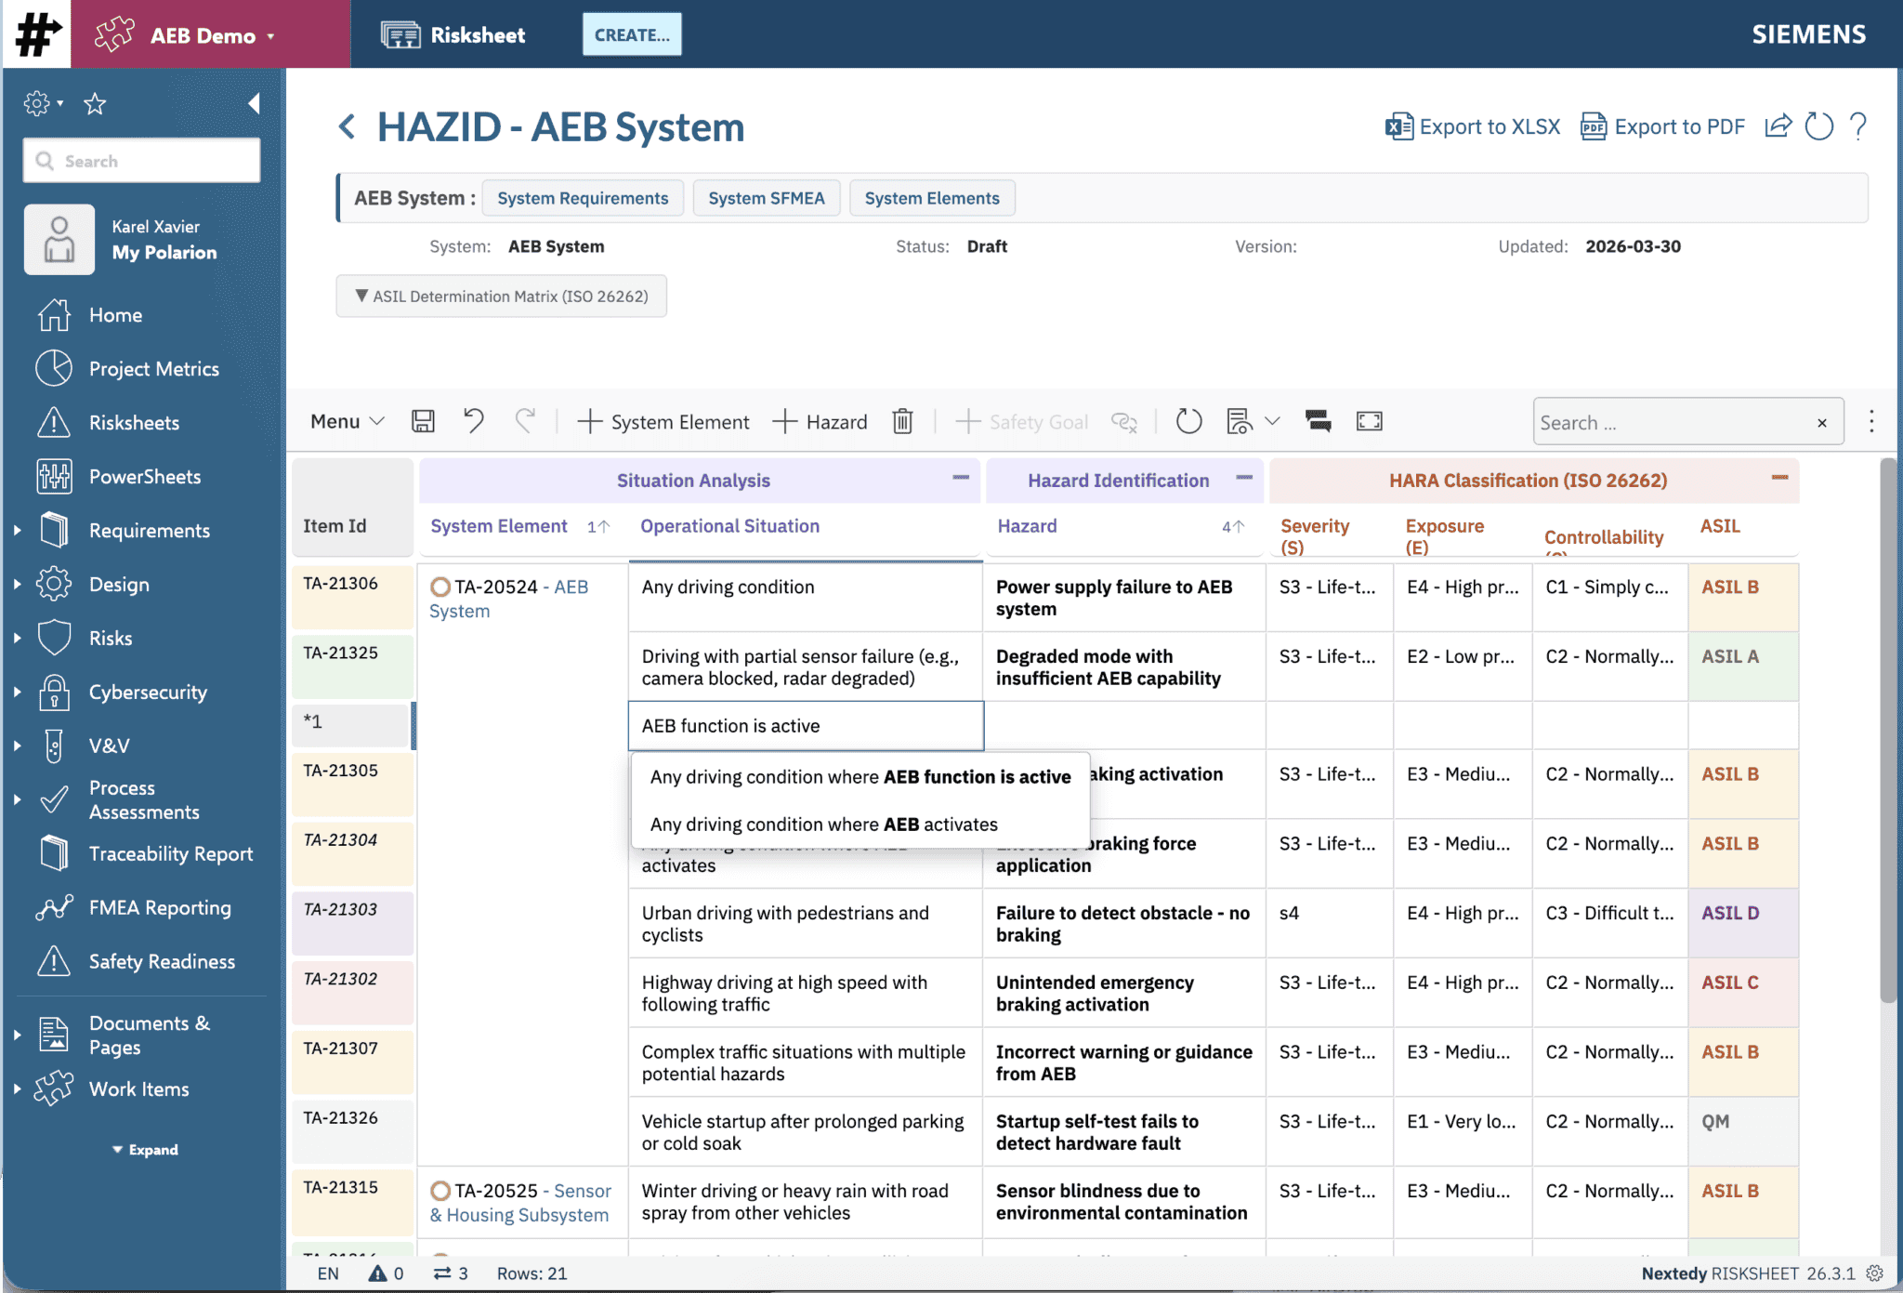Click the ASIL C cell for TA-21302
Viewport: 1903px width, 1293px height.
pos(1743,993)
